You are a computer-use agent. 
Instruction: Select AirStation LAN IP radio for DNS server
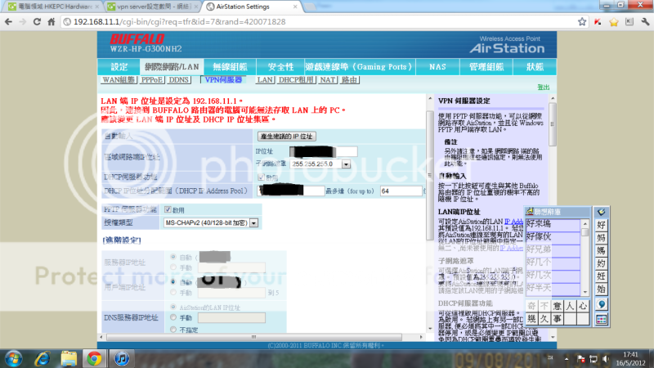click(x=173, y=307)
